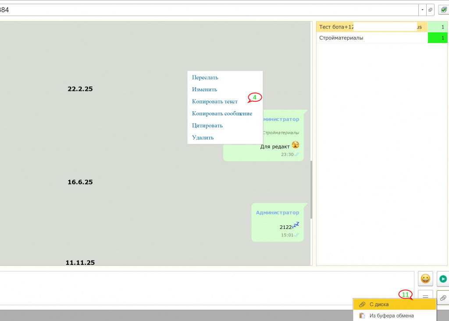Viewport: 449px width, 321px height.
Task: Select 'Копировать сообщение' menu entry
Action: tap(222, 114)
